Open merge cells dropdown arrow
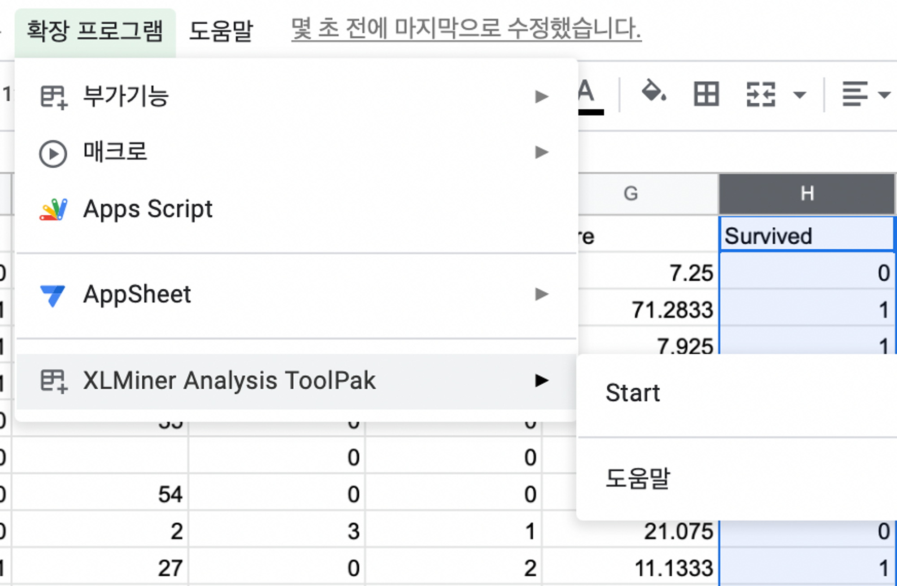Image resolution: width=897 pixels, height=586 pixels. [x=799, y=95]
